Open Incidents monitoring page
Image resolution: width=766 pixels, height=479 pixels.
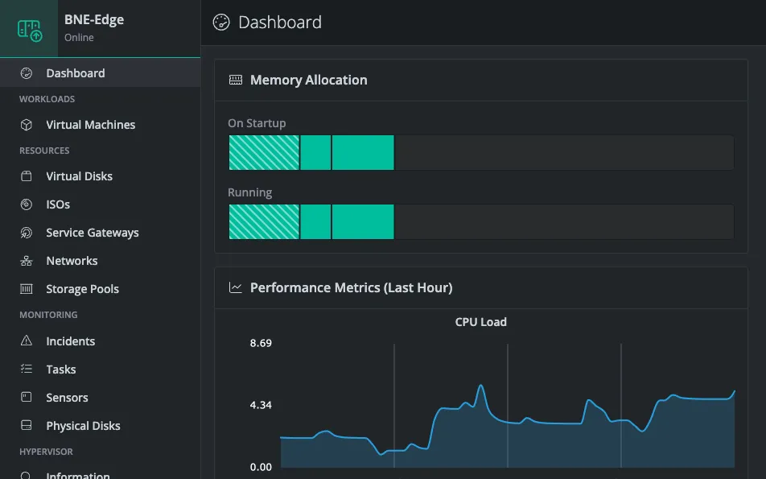(100, 341)
